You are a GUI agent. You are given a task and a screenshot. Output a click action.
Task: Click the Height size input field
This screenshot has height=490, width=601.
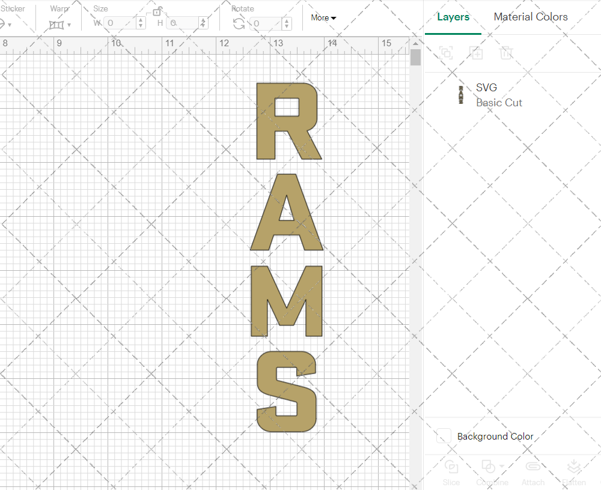(x=183, y=23)
